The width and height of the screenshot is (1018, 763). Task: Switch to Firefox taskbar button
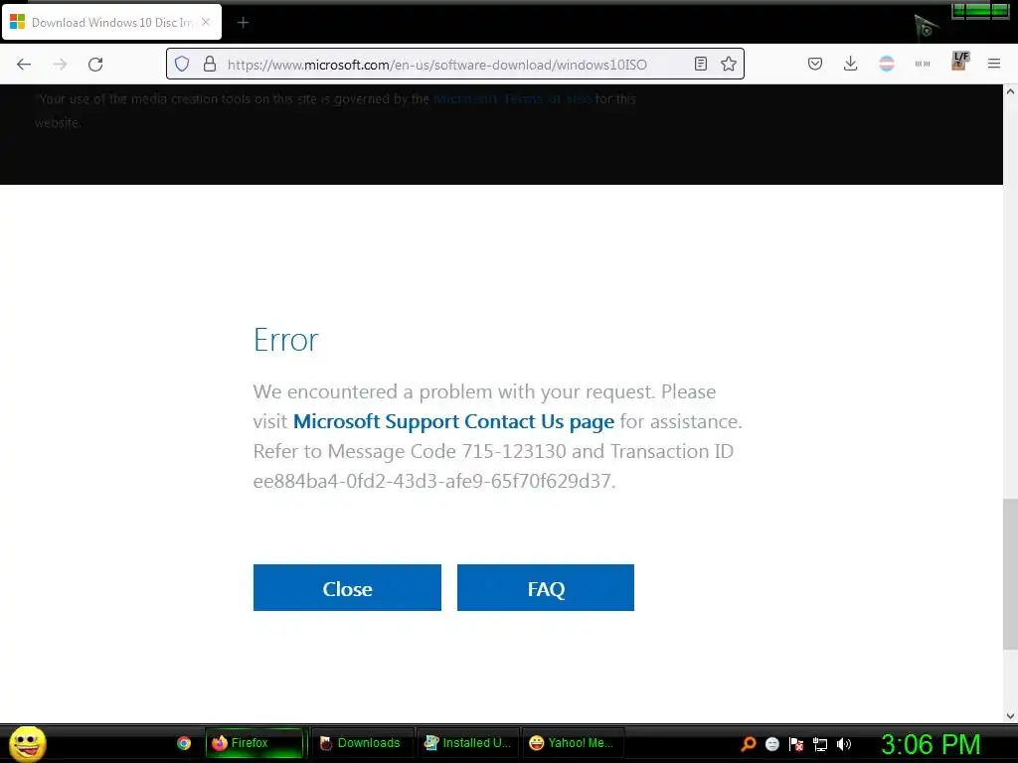pyautogui.click(x=254, y=743)
